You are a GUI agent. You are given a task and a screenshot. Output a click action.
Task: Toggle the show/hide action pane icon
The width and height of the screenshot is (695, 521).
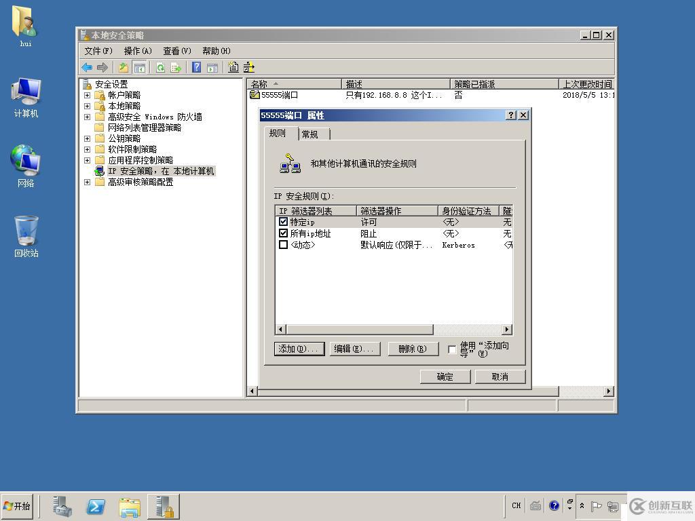pyautogui.click(x=212, y=67)
